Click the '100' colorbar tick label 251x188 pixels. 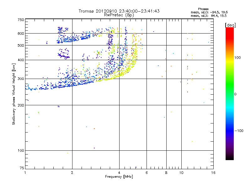pos(238,58)
